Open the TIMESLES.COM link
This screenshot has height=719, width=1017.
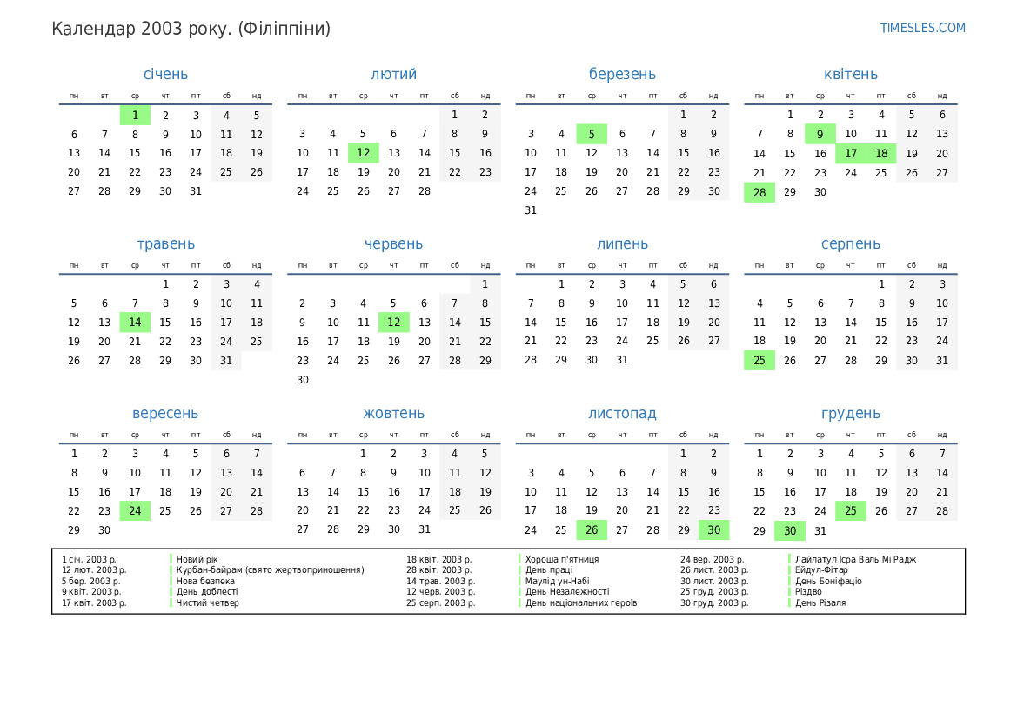tap(922, 28)
